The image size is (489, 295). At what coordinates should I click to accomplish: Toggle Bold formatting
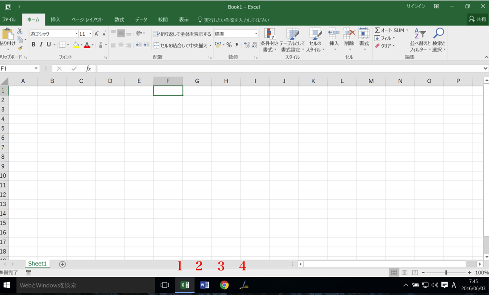(33, 45)
